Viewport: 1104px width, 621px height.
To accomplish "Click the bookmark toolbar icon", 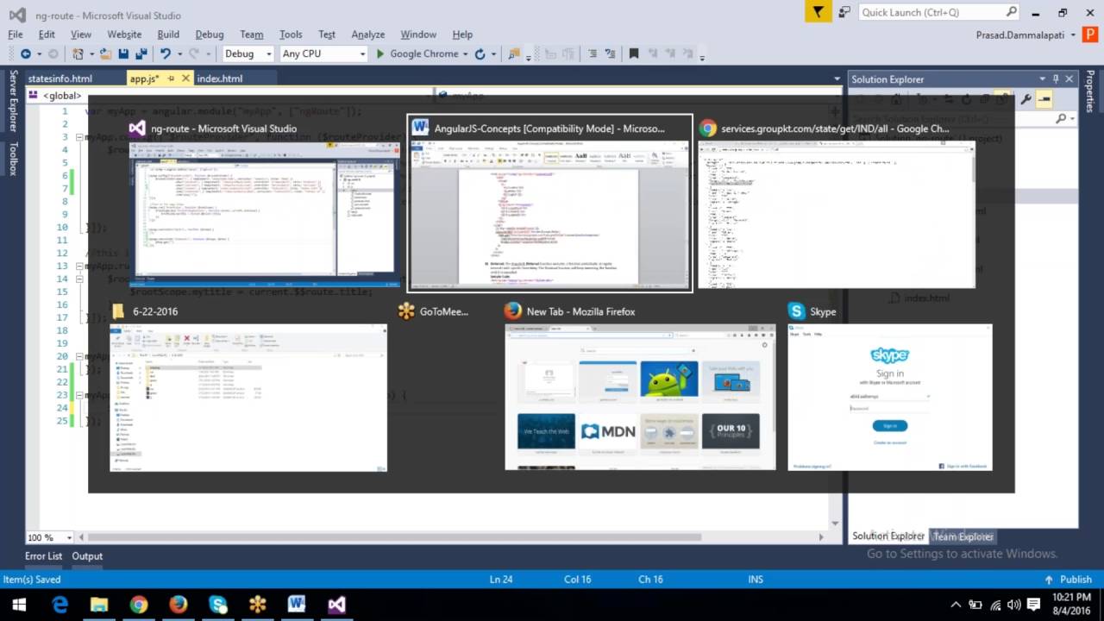I will click(x=634, y=53).
